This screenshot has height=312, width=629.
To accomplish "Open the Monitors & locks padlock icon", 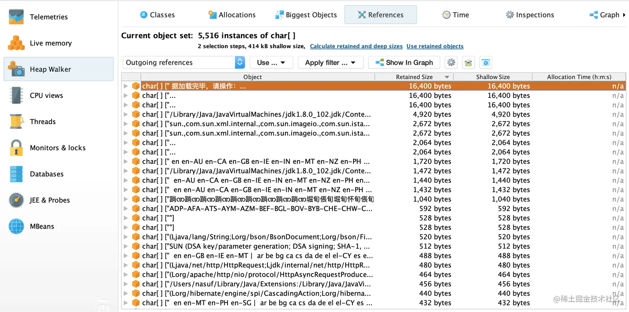I will click(17, 148).
